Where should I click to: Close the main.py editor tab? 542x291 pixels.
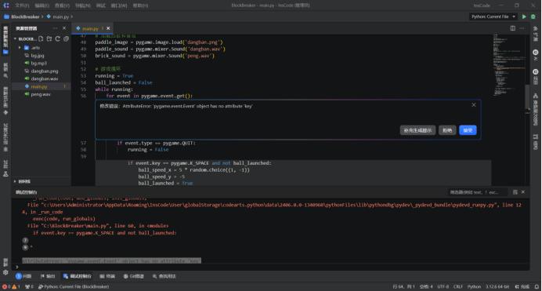[108, 28]
